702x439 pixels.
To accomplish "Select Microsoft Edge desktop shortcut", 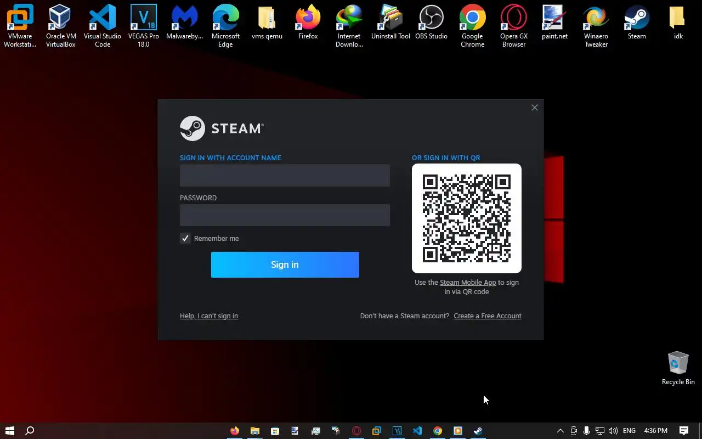I will point(225,26).
